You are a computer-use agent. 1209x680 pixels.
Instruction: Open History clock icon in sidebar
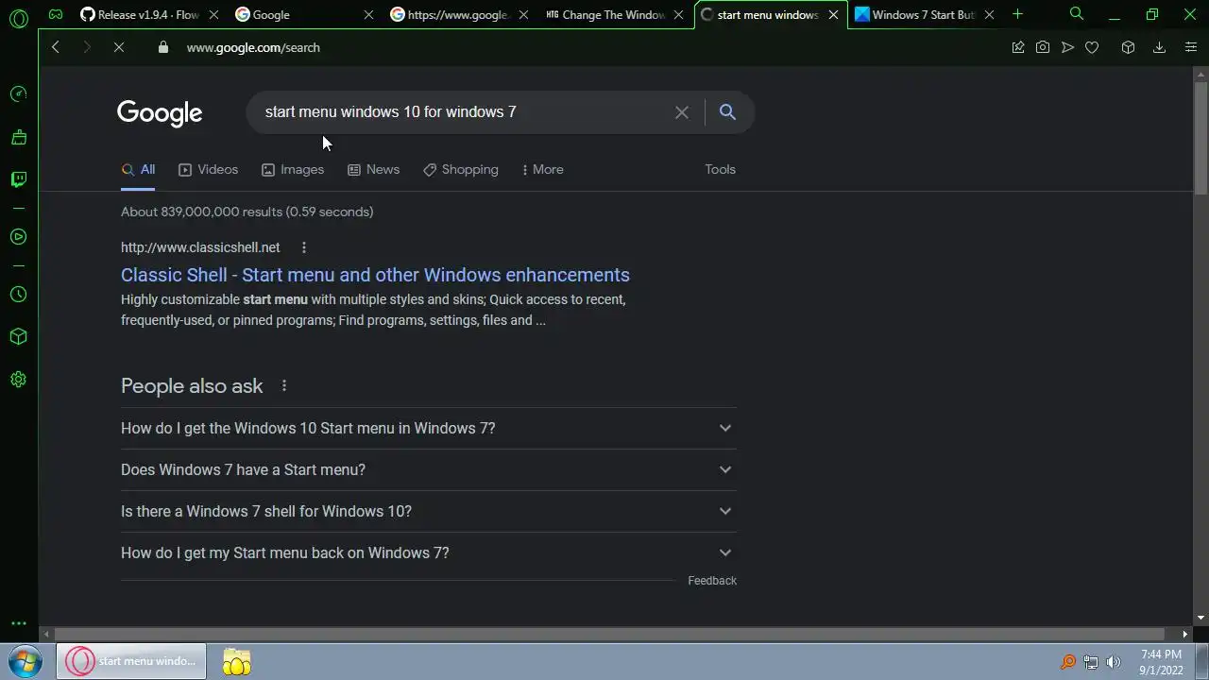tap(18, 295)
